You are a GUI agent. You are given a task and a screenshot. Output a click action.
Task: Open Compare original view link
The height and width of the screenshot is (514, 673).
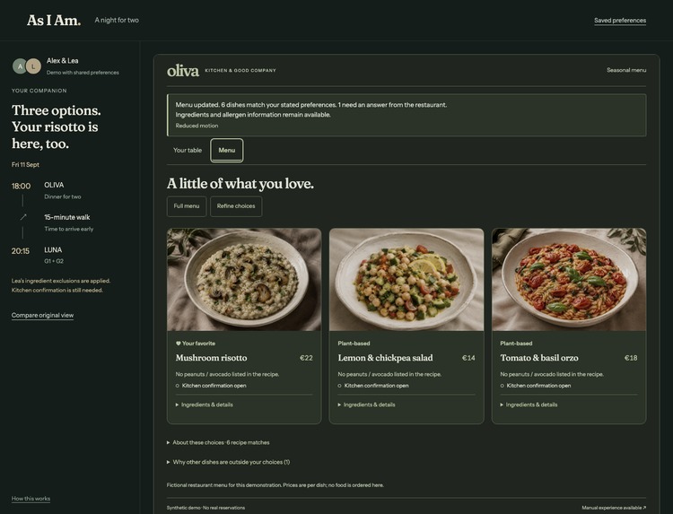click(x=42, y=316)
